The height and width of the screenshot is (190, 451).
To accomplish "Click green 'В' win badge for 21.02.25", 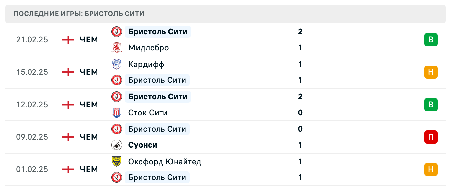I will tap(431, 40).
